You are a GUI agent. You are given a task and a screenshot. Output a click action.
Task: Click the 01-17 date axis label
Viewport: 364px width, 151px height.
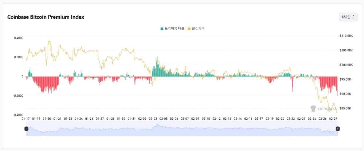click(26, 119)
